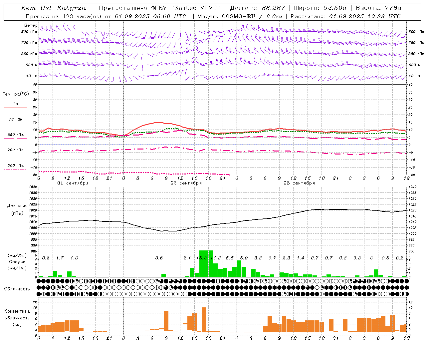Click the Конвективн. облачность panel title
Image resolution: width=426 pixels, height=341 pixels.
[17, 315]
